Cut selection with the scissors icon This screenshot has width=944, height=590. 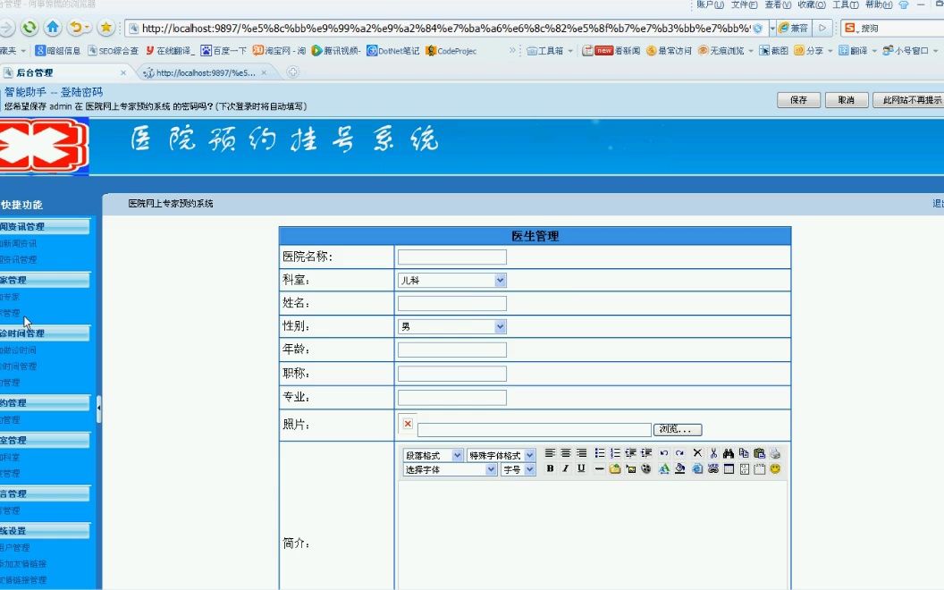712,453
